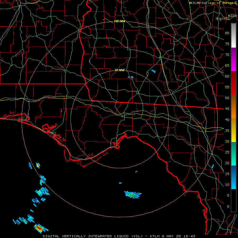Pick the purple-magenta segment of the VIL scale
Viewport: 238px width, 238px height.
pyautogui.click(x=234, y=59)
